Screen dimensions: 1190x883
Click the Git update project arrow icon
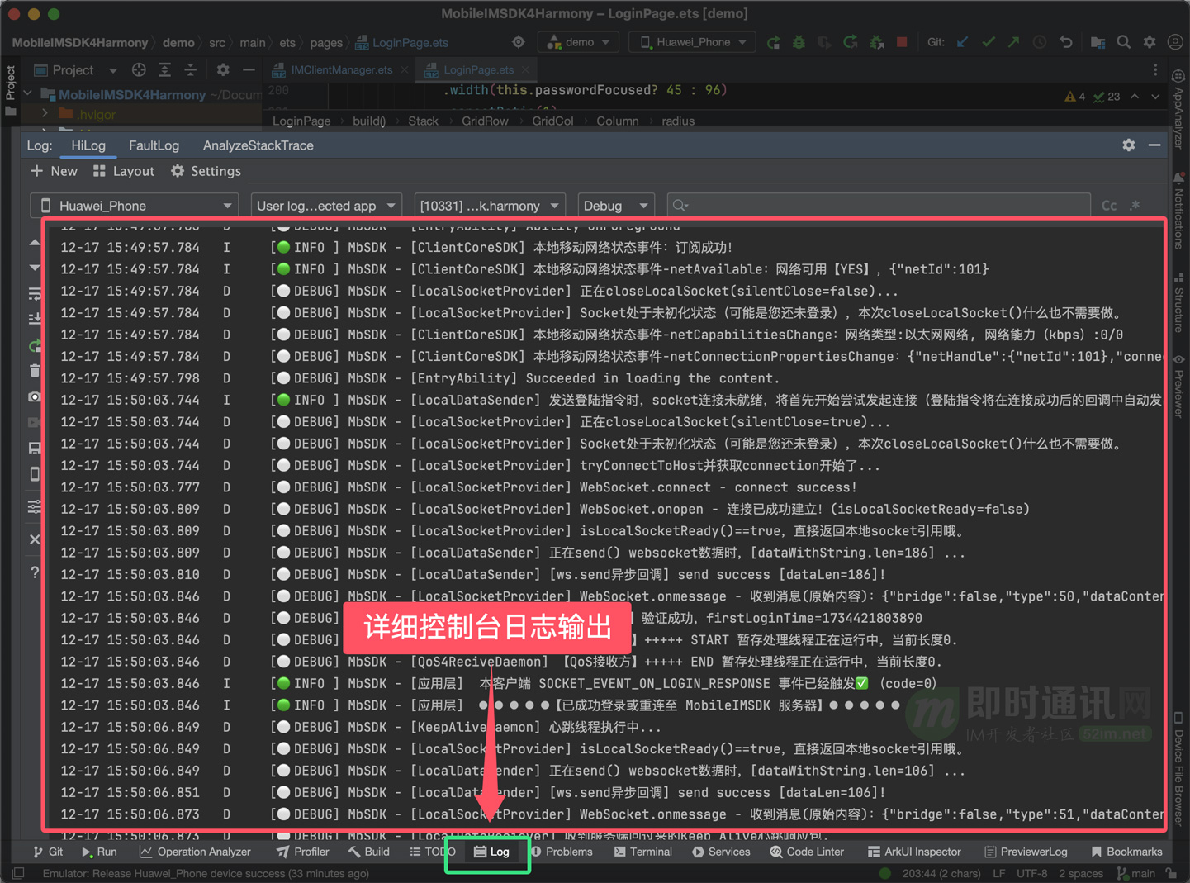pyautogui.click(x=962, y=42)
